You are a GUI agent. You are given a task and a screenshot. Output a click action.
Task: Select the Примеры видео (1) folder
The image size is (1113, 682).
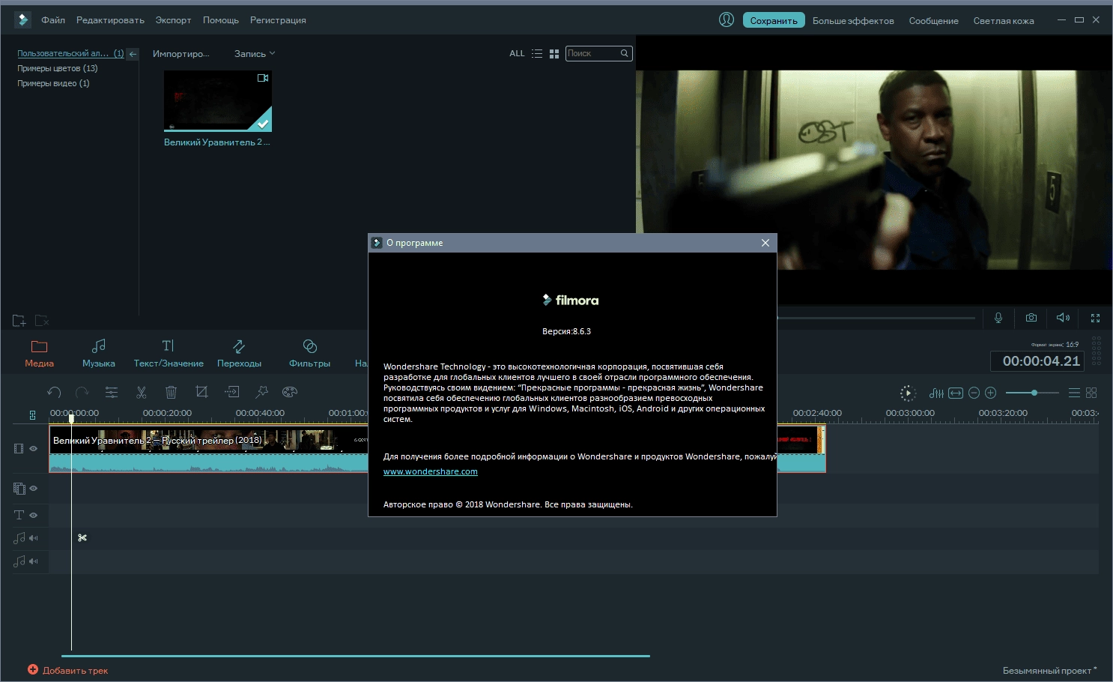pos(53,83)
